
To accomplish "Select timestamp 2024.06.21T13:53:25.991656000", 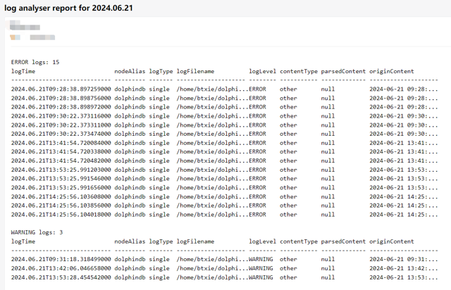I will tap(61, 187).
